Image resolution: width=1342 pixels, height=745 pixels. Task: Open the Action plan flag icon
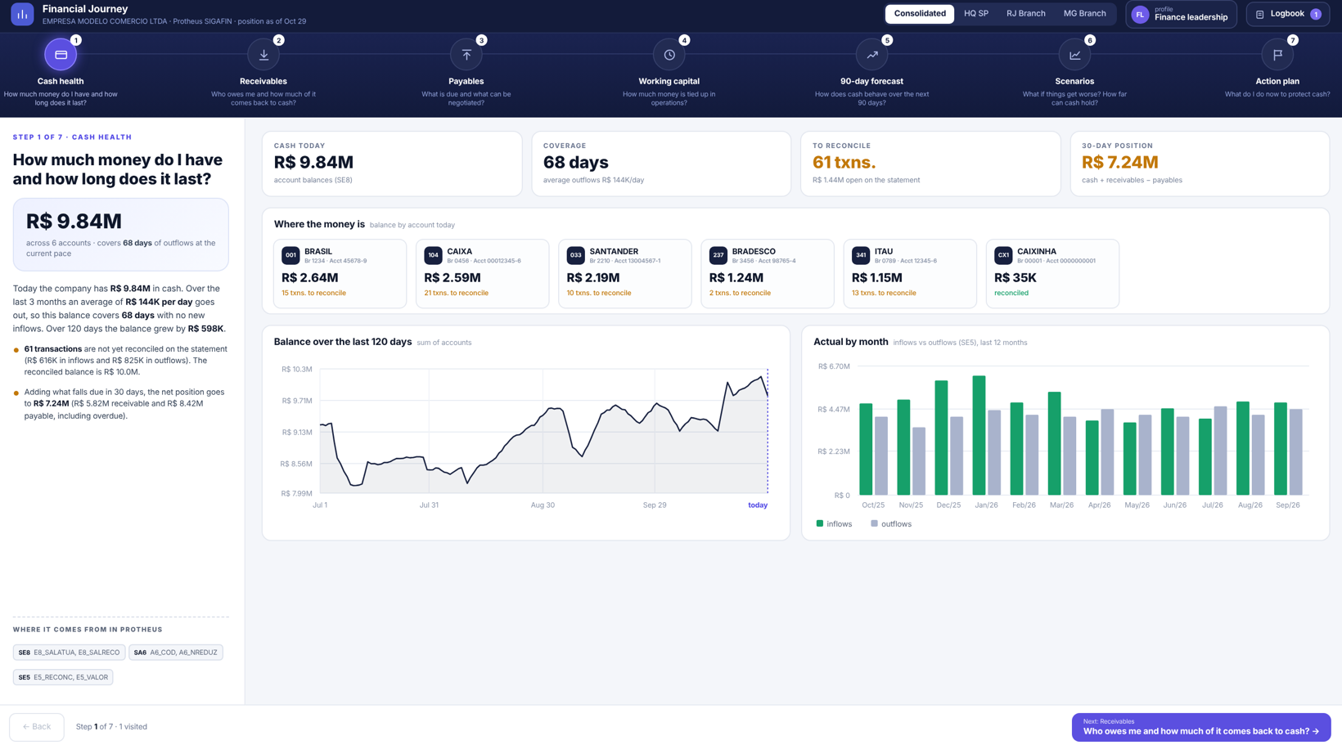pos(1277,55)
